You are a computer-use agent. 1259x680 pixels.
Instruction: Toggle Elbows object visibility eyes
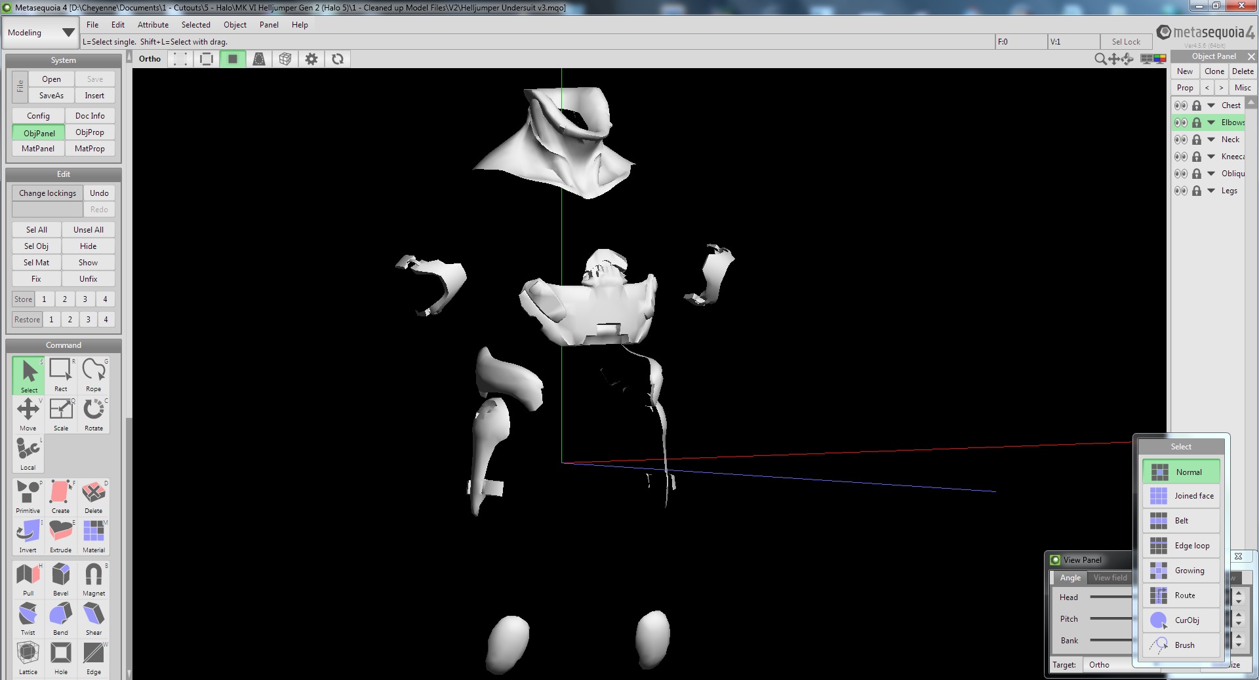point(1181,123)
